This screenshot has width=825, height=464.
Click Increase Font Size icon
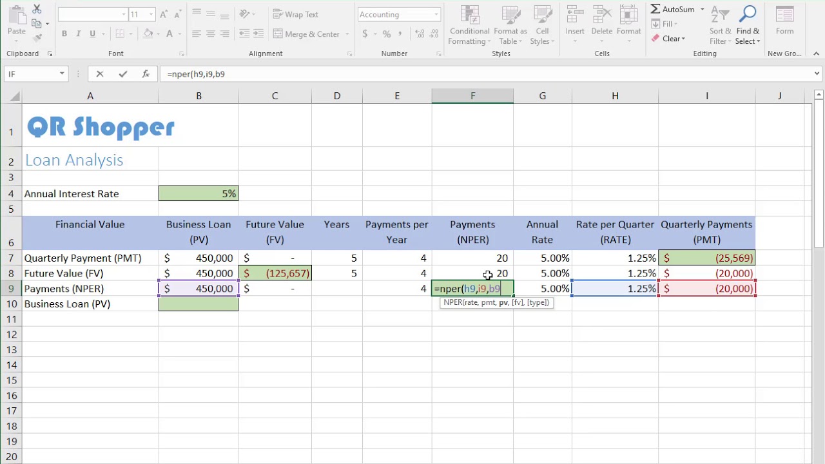coord(164,14)
